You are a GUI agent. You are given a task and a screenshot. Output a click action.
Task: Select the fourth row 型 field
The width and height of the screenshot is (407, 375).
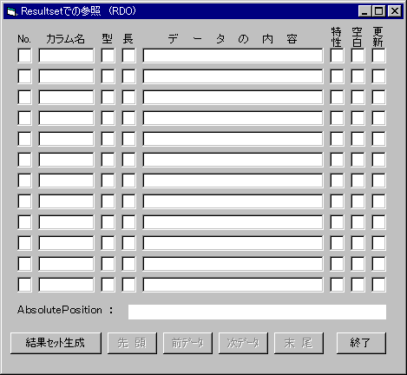108,118
